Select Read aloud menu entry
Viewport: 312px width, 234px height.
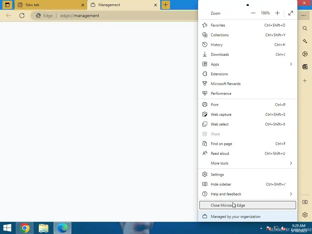(x=247, y=154)
